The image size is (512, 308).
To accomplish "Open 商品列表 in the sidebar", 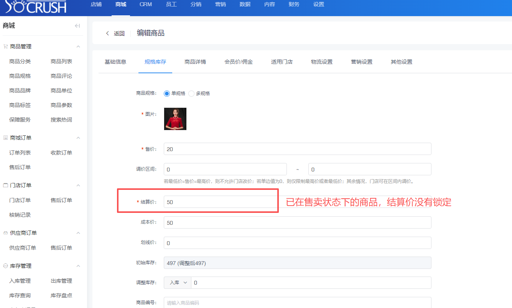I will click(x=61, y=61).
